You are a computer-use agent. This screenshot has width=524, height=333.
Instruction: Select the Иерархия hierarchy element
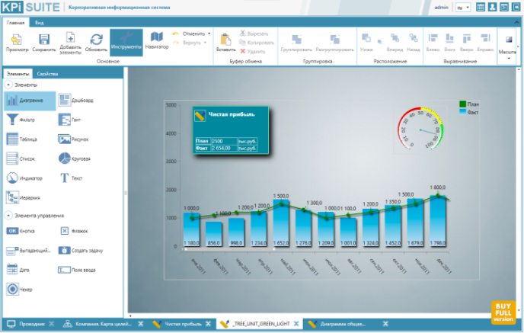[23, 197]
